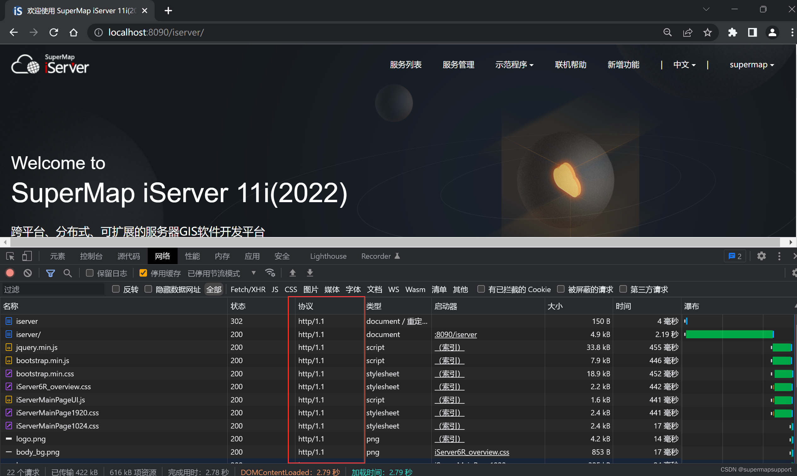
Task: Enable 第三方请求 checkbox
Action: pos(623,289)
